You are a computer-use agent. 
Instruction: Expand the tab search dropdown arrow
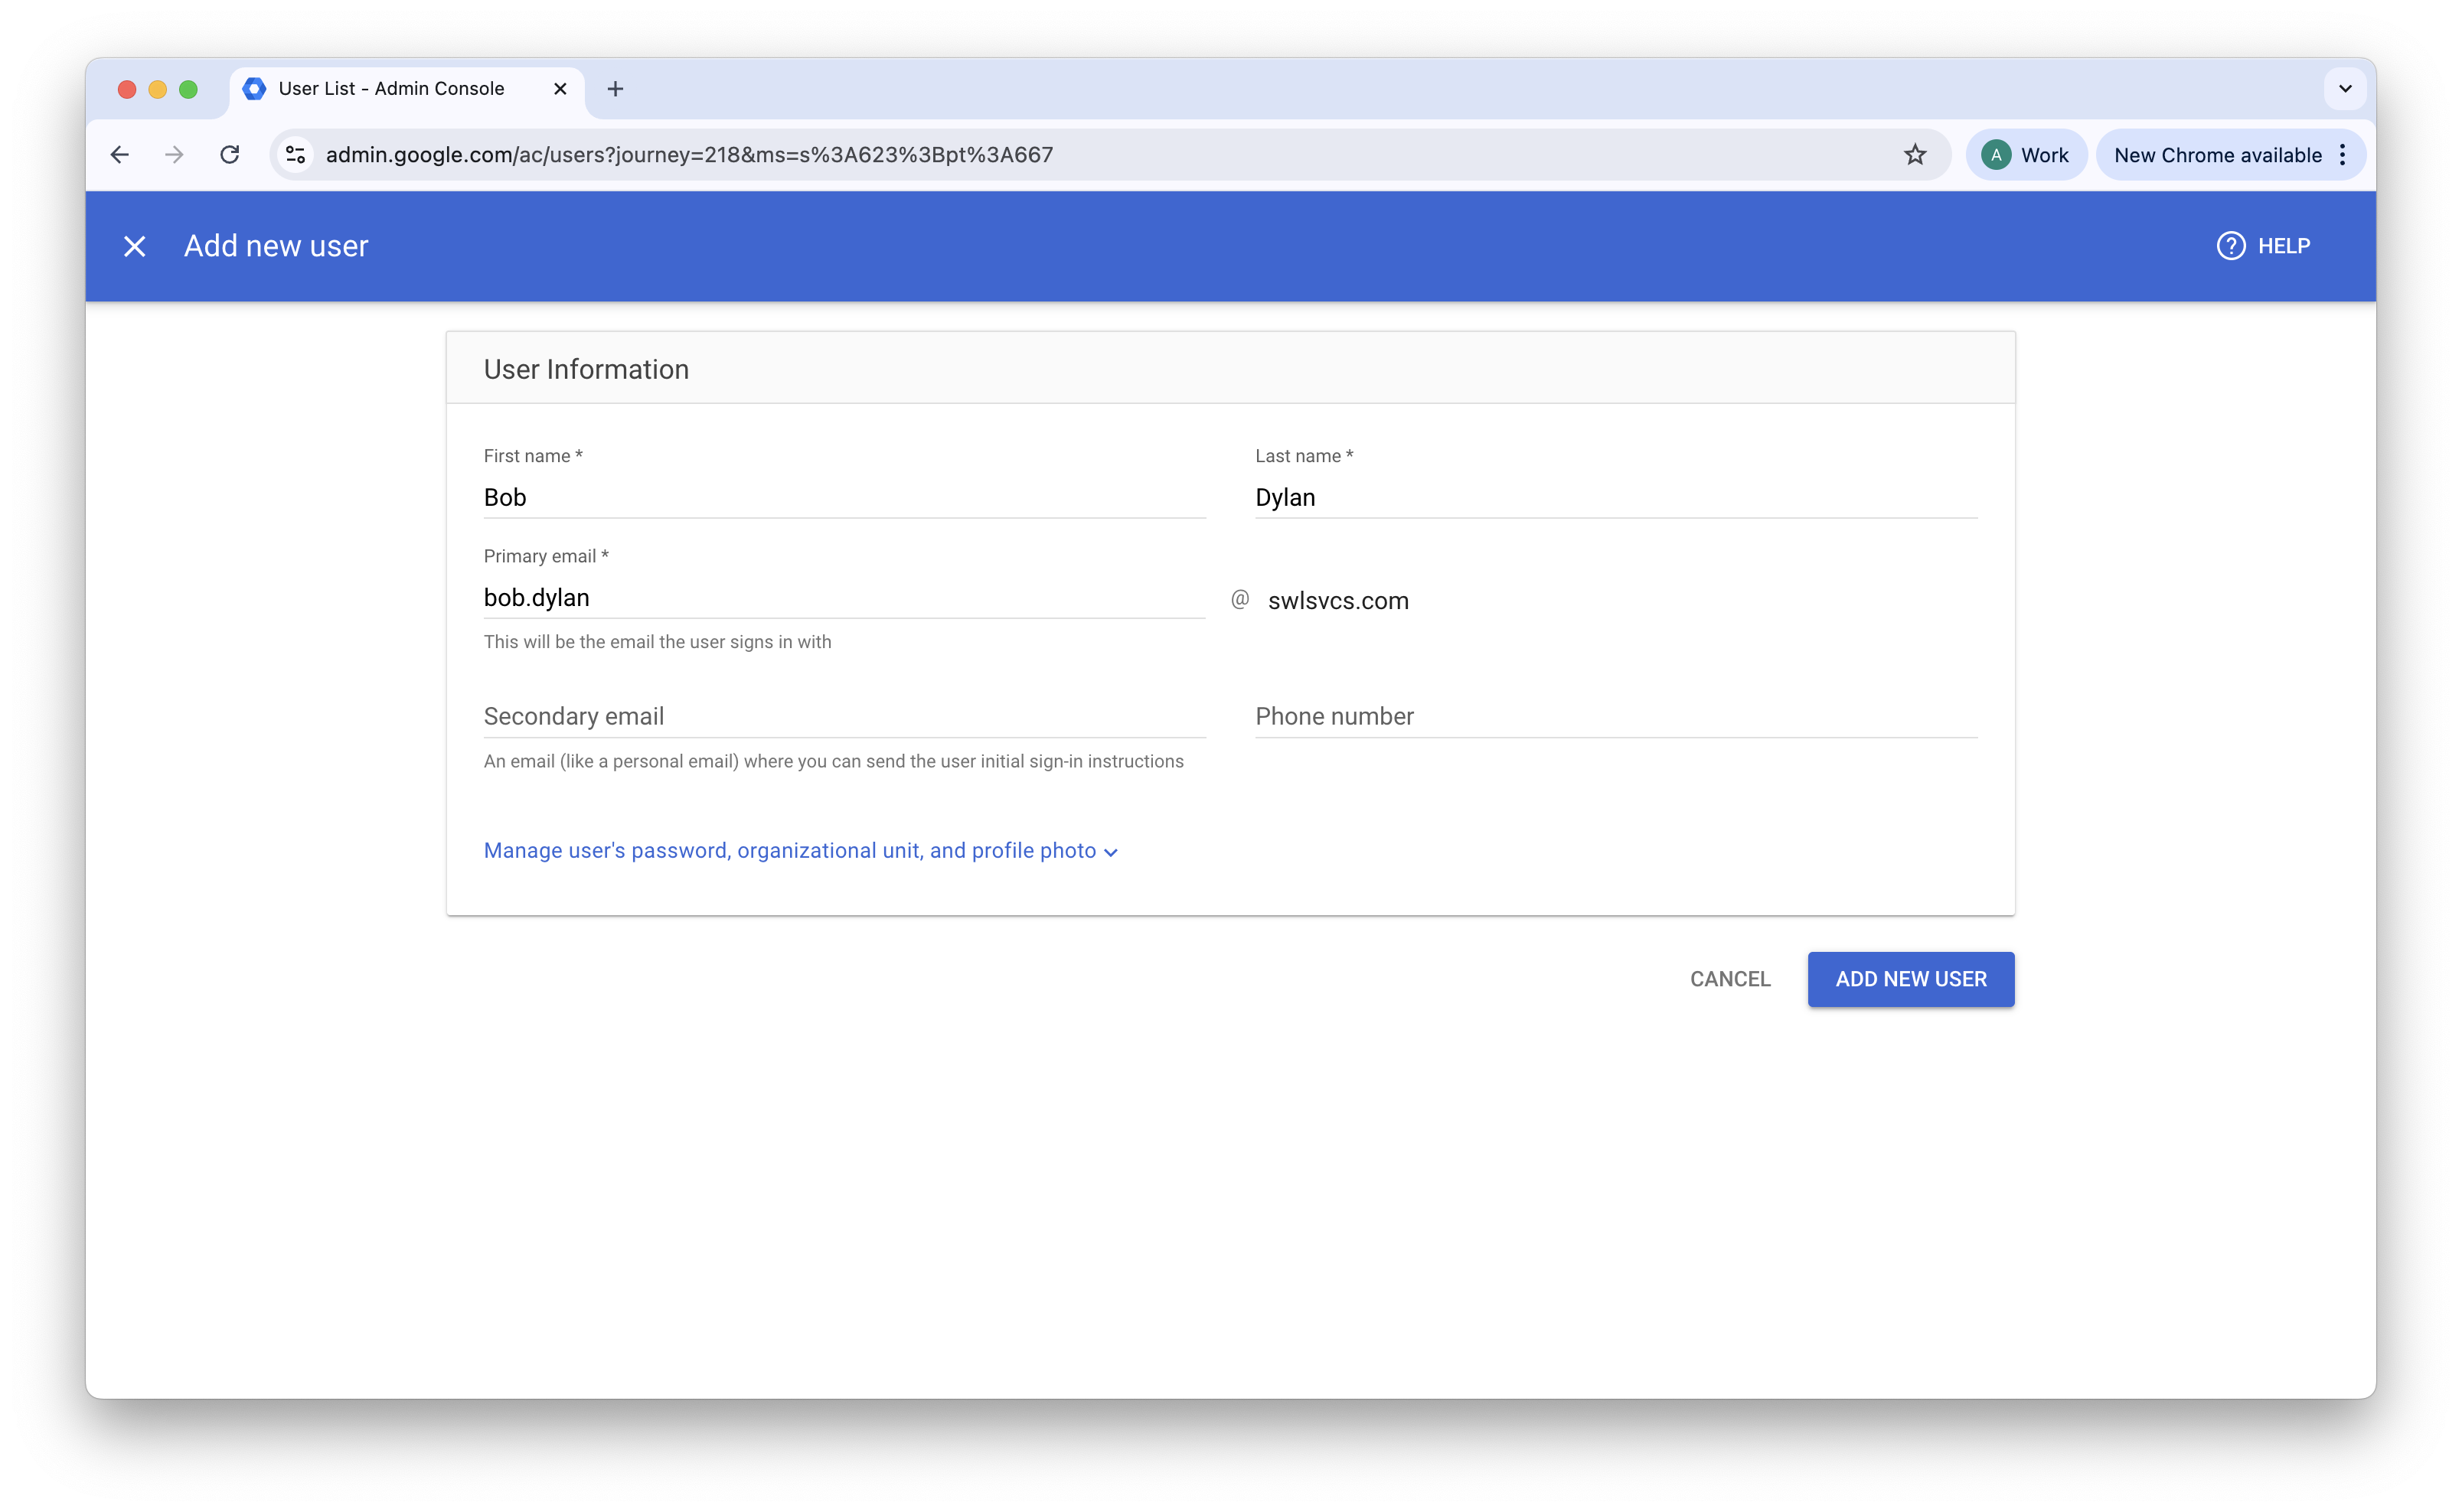2344,89
